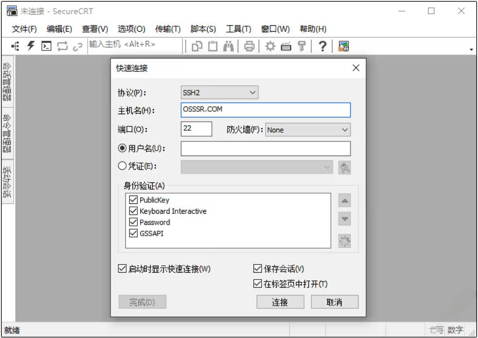Click the 端口 port field showing 22
Image resolution: width=478 pixels, height=338 pixels.
click(196, 129)
